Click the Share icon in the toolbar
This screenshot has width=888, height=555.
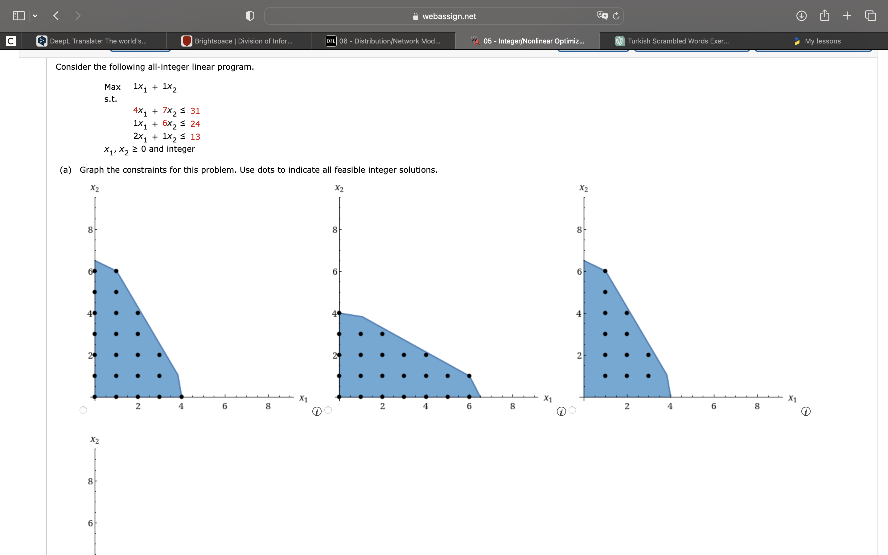(824, 15)
